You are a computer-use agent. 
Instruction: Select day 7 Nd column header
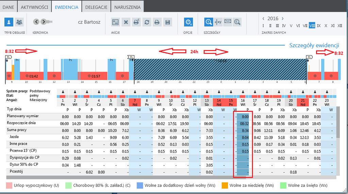click(x=135, y=102)
